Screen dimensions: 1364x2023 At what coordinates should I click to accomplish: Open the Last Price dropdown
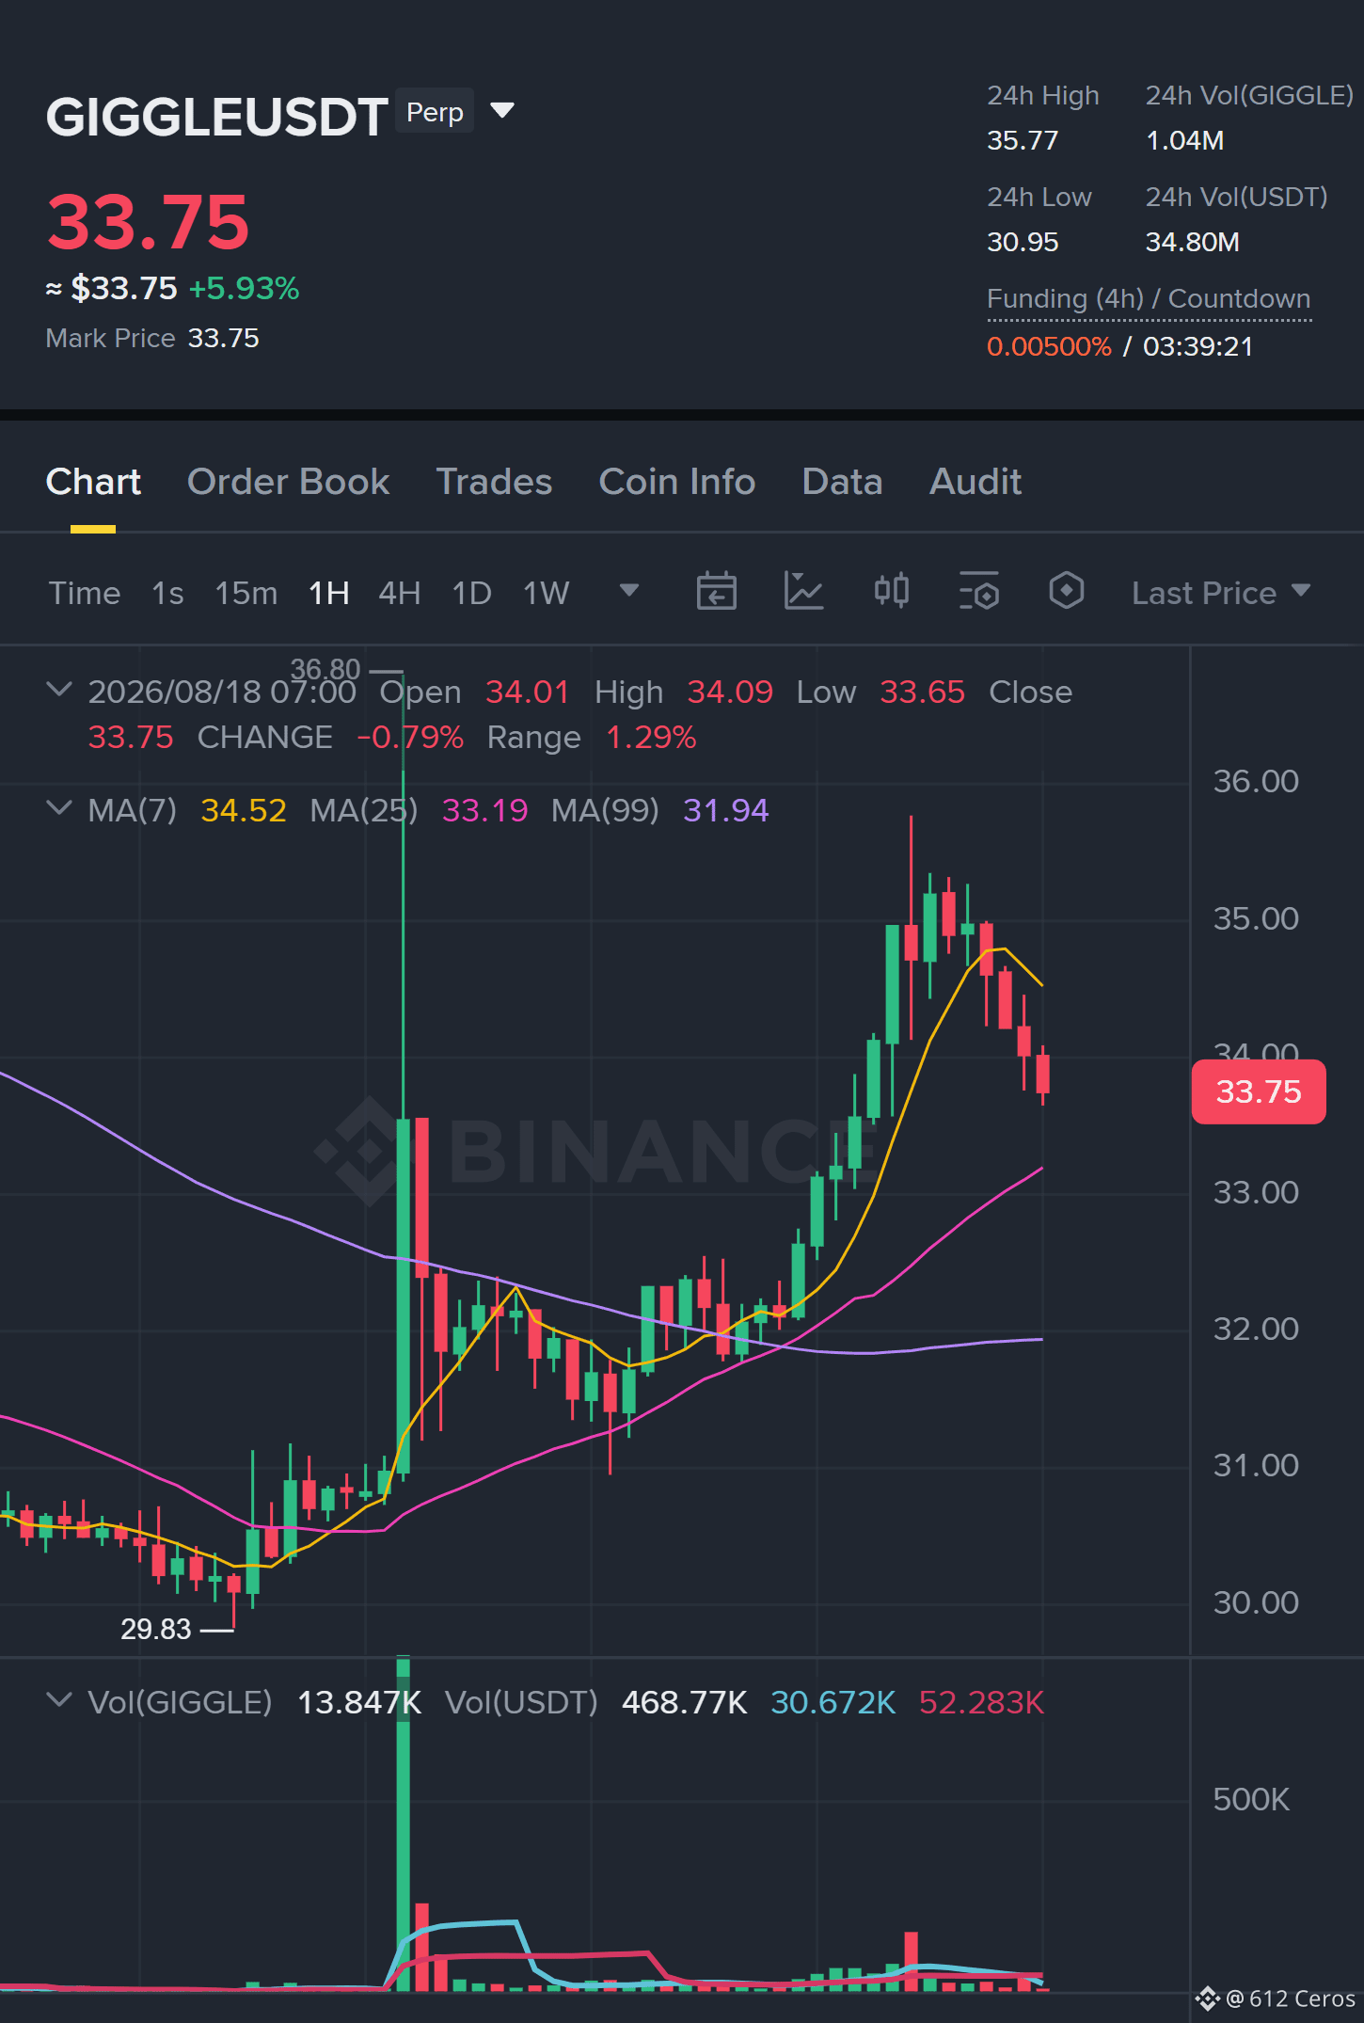coord(1221,593)
